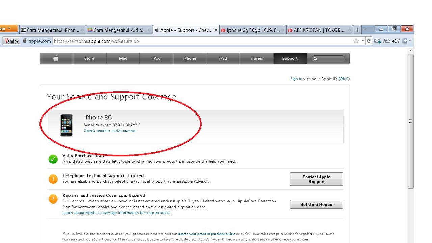Open the URL history dropdown arrow
The height and width of the screenshot is (243, 432).
363,41
